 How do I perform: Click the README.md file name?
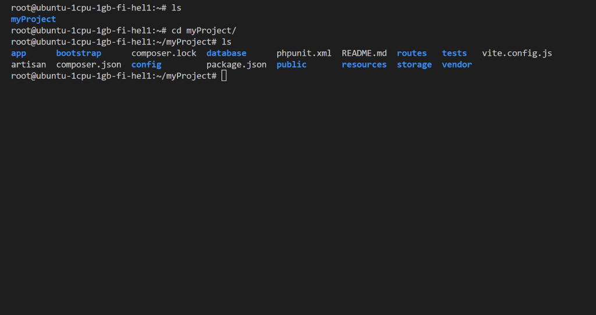point(364,53)
